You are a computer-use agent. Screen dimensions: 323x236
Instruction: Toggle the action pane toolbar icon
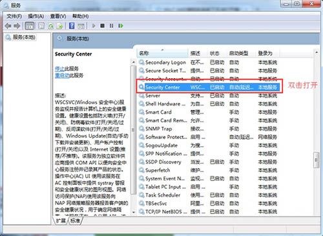point(81,26)
